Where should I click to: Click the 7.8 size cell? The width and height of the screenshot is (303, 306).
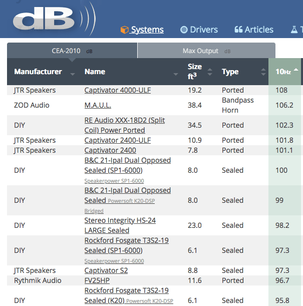[193, 150]
